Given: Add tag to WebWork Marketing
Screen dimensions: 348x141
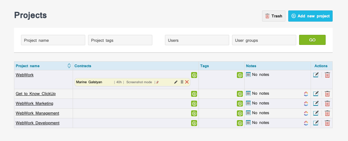Looking at the screenshot, I should point(240,104).
